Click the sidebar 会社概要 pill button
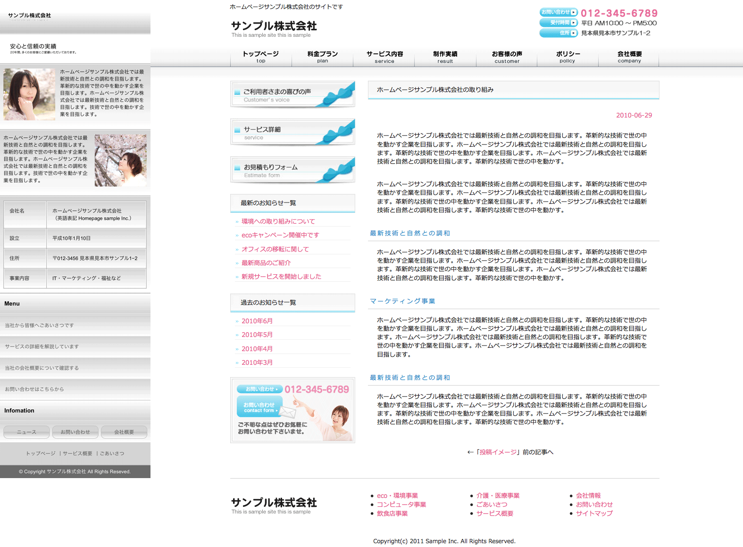Image resolution: width=743 pixels, height=547 pixels. (x=124, y=432)
